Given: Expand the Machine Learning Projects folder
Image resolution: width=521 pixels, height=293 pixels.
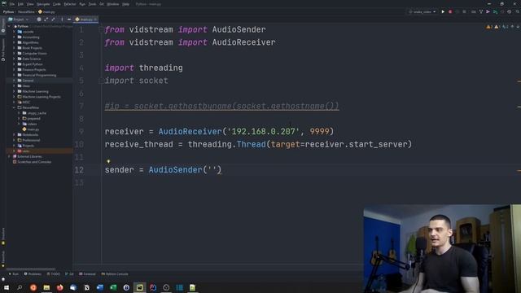Looking at the screenshot, I should pos(14,97).
